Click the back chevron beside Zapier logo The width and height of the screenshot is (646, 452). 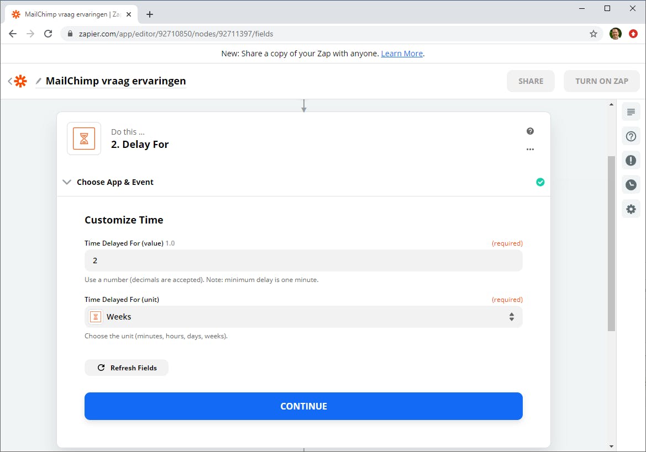coord(10,81)
